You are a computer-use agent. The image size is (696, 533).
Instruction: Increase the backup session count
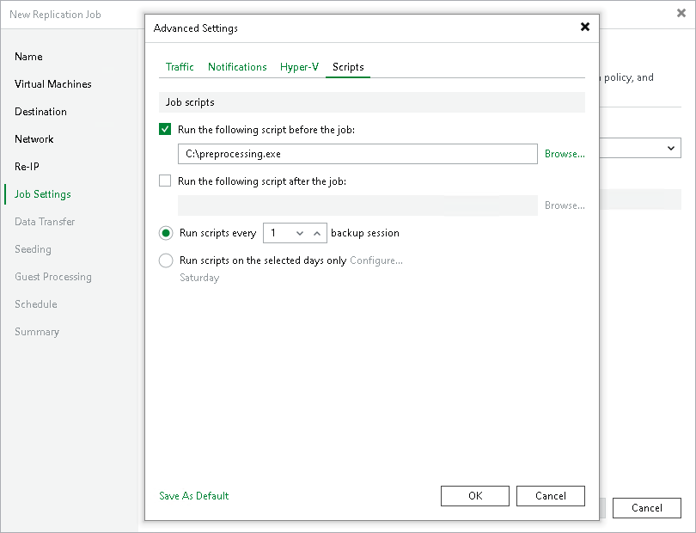[x=317, y=233]
